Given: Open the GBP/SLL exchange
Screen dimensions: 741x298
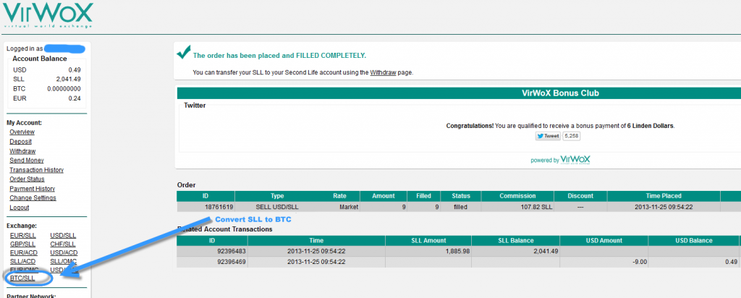Looking at the screenshot, I should click(x=22, y=244).
